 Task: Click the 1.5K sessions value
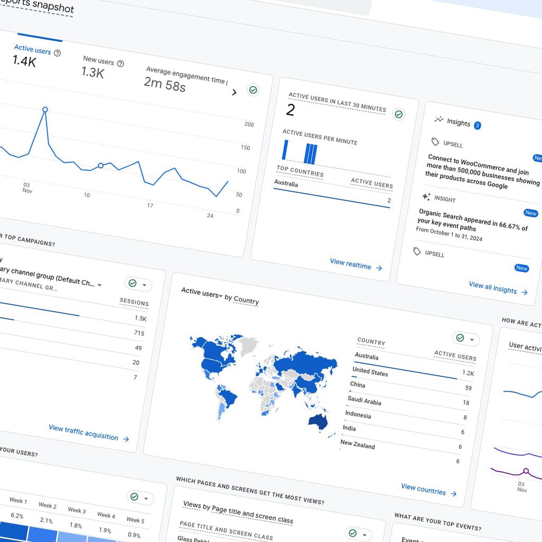tap(141, 318)
